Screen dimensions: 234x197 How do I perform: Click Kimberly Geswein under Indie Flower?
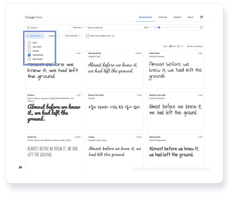point(157,57)
